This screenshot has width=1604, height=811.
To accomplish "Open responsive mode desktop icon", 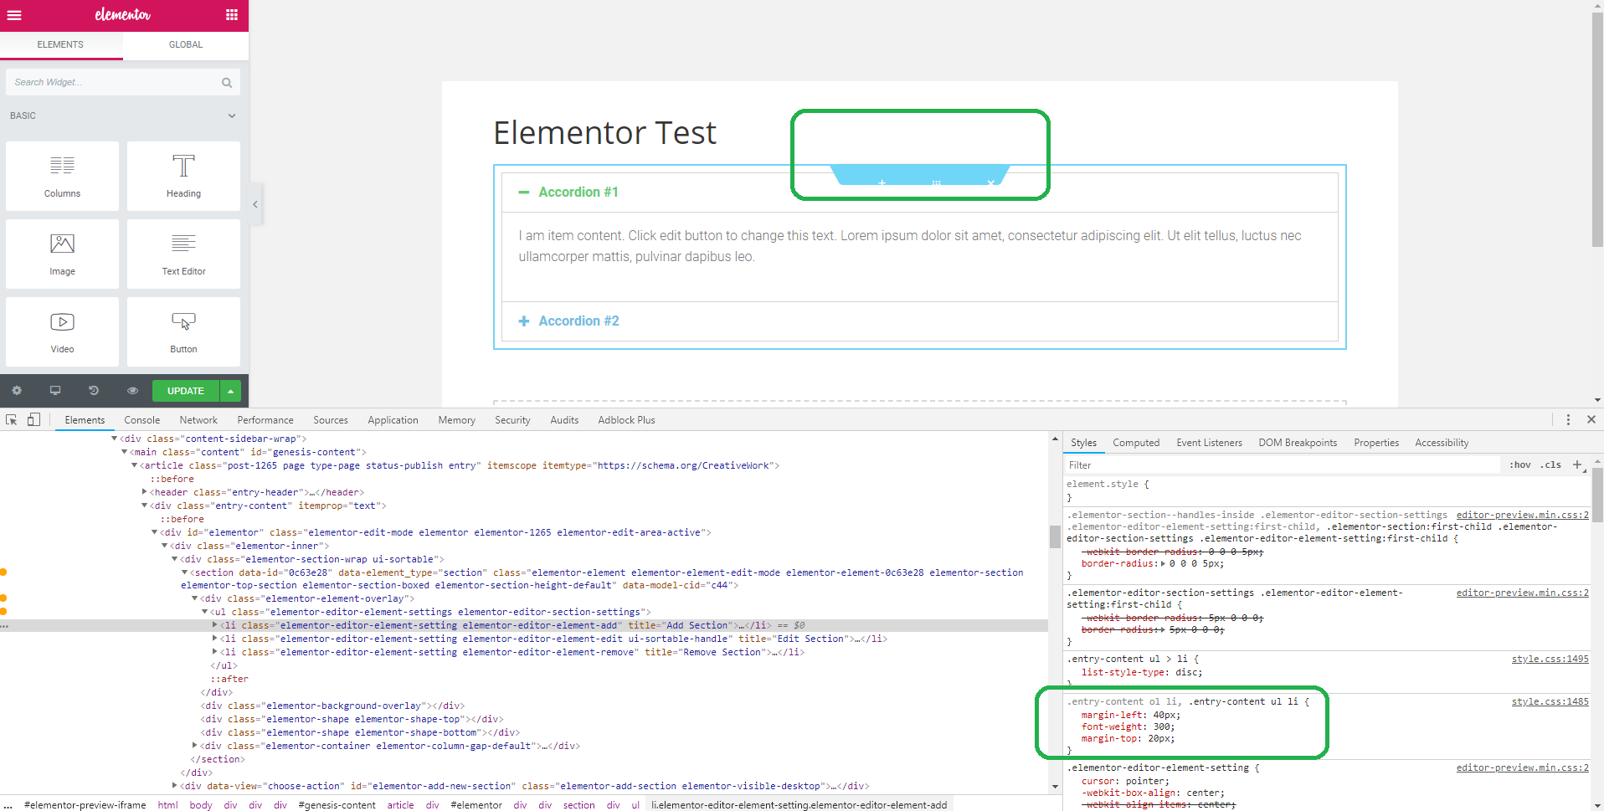I will [x=55, y=391].
